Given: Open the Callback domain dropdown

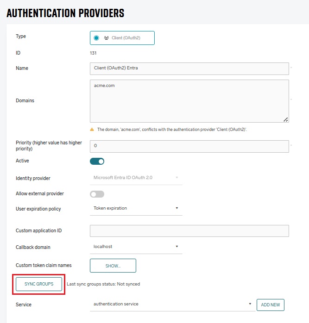Looking at the screenshot, I should click(x=136, y=247).
